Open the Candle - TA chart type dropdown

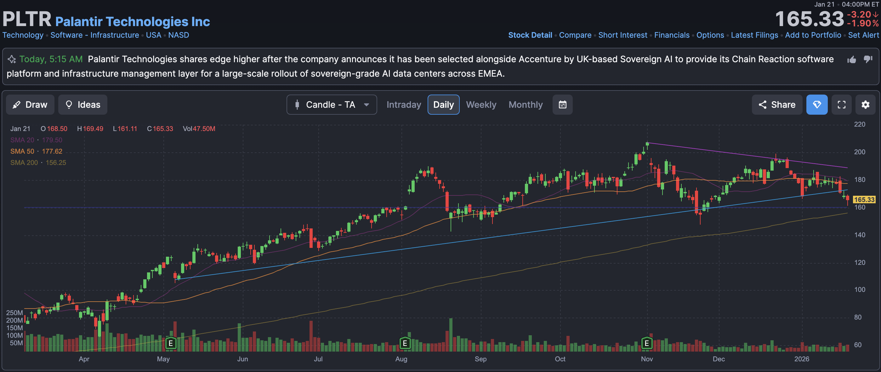330,104
